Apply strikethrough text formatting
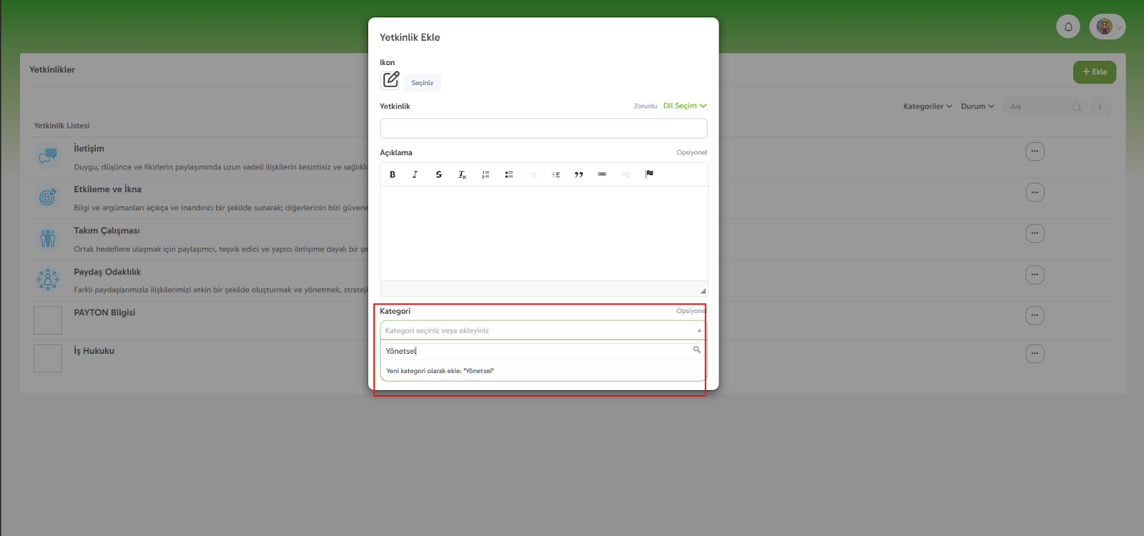 click(x=438, y=174)
